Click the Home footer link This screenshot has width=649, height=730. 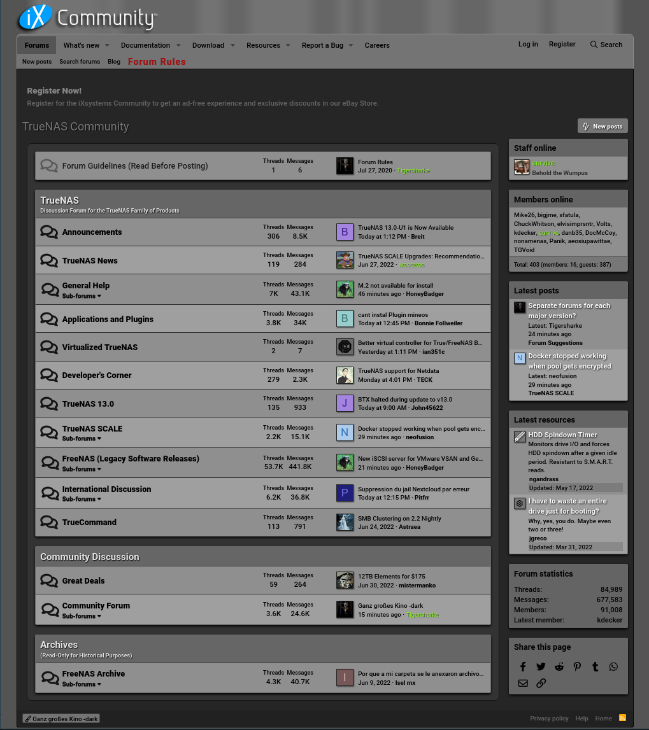point(603,719)
